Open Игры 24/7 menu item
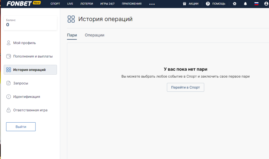This screenshot has height=159, width=269. [x=107, y=4]
